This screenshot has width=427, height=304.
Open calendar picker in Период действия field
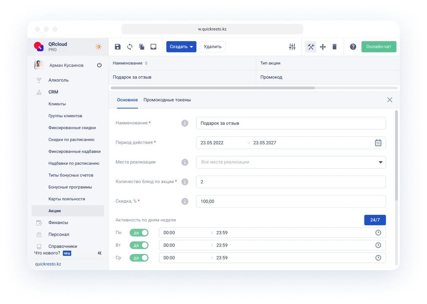378,143
